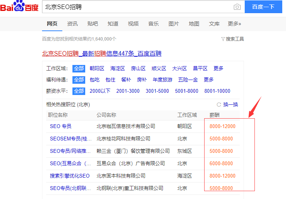Switch to the 资讯 tab
This screenshot has height=199, width=286.
pos(72,24)
